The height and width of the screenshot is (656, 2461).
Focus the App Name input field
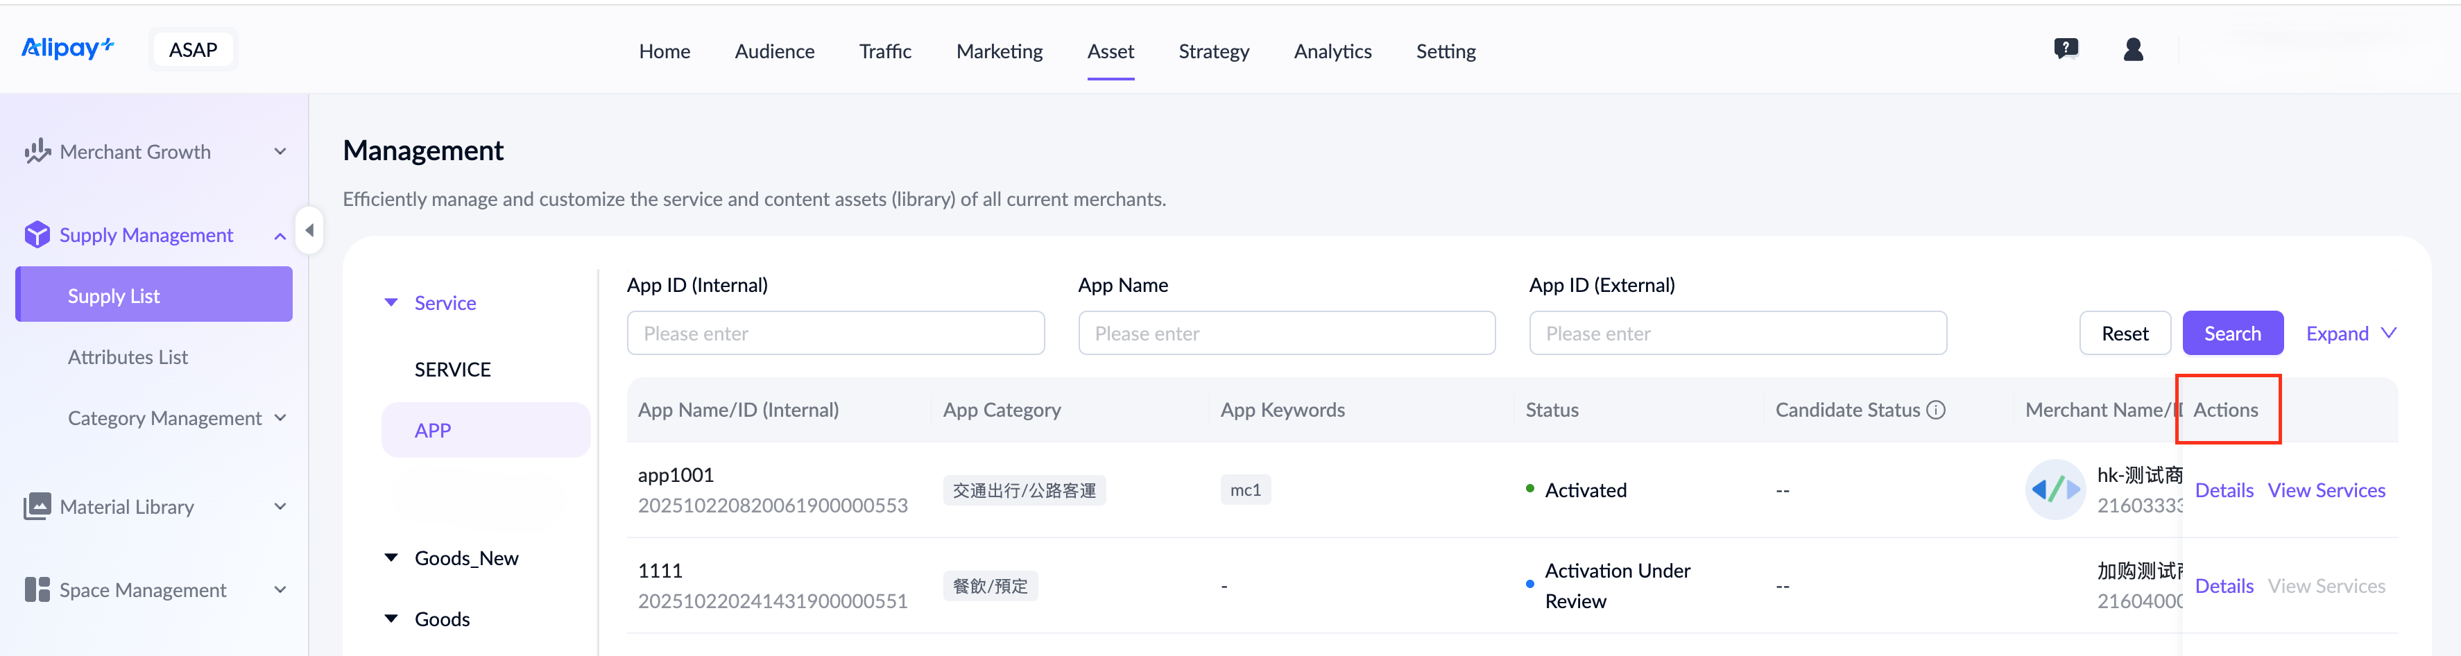pos(1286,334)
